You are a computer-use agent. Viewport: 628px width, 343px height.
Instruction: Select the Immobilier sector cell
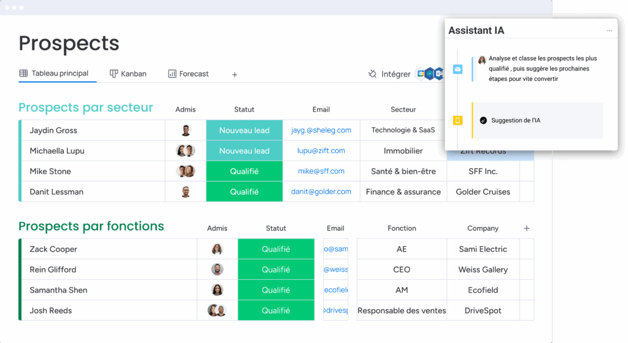tap(403, 151)
